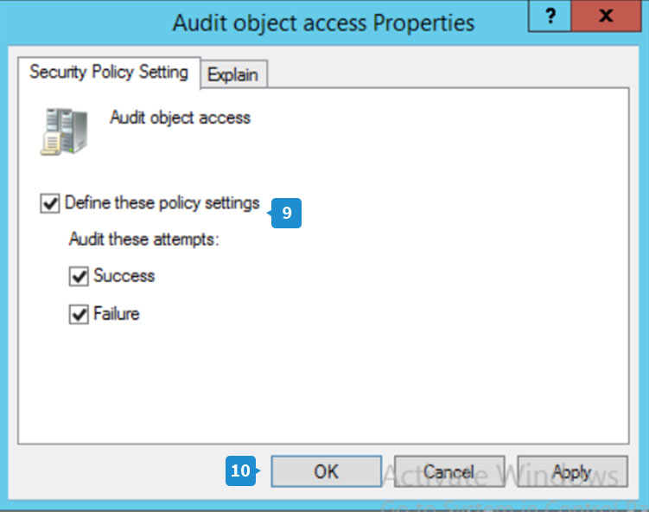Screen dimensions: 649x512
Task: Select the Security Policy Setting tab
Action: pyautogui.click(x=109, y=72)
